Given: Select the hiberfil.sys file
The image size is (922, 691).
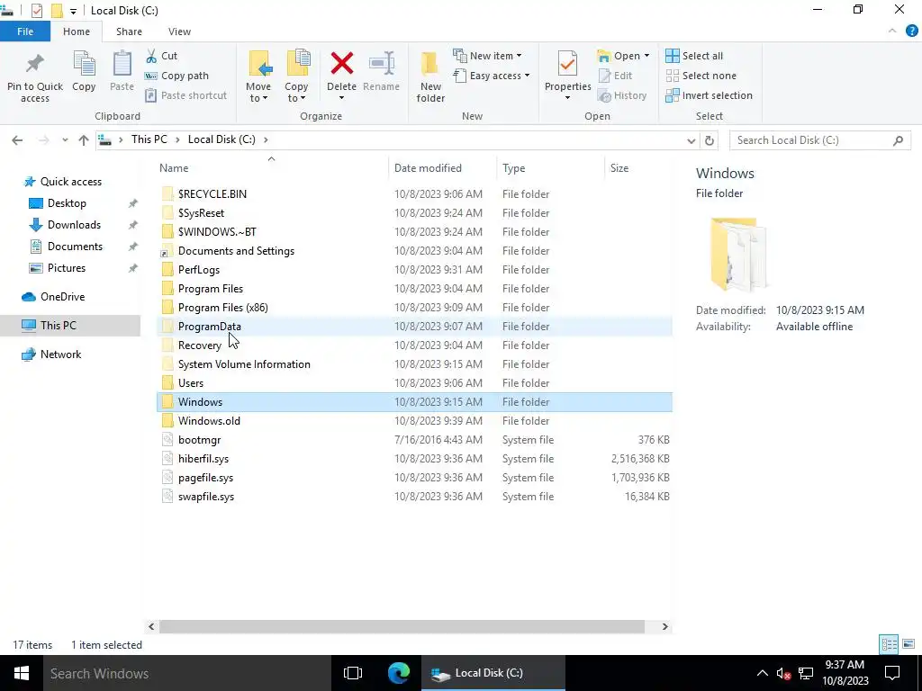Looking at the screenshot, I should (x=414, y=459).
